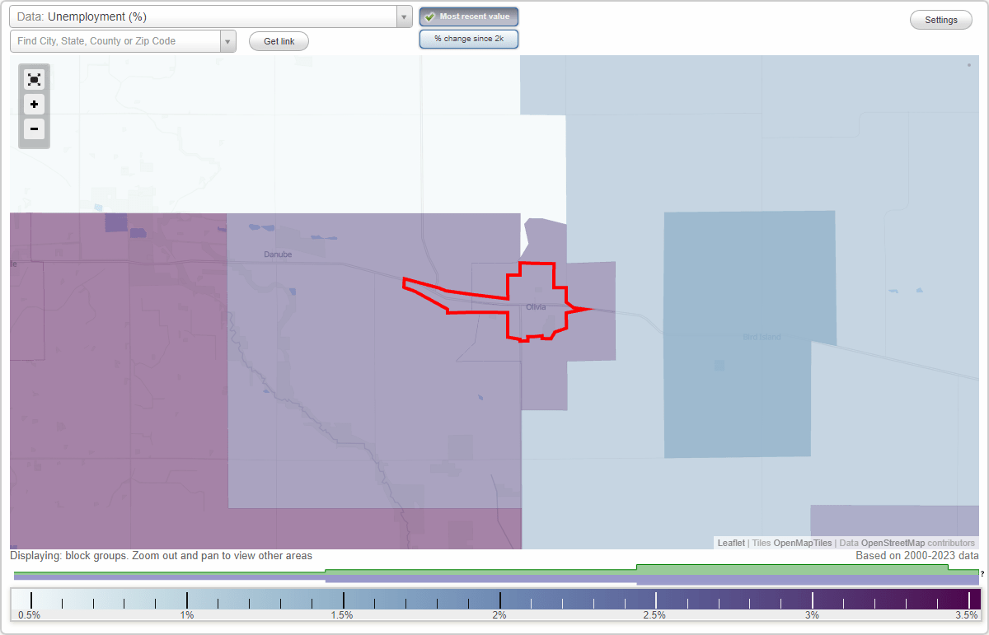The height and width of the screenshot is (635, 989).
Task: Click the Get link button
Action: pos(279,41)
